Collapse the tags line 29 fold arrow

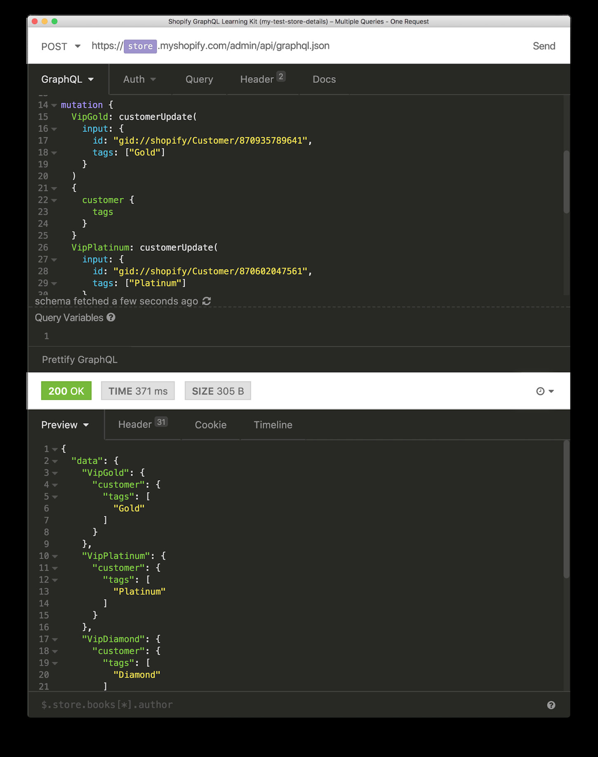point(54,284)
